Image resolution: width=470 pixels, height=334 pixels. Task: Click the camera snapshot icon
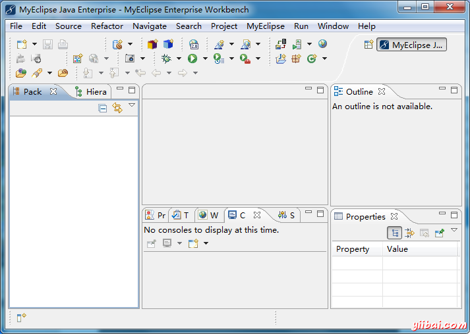click(130, 59)
